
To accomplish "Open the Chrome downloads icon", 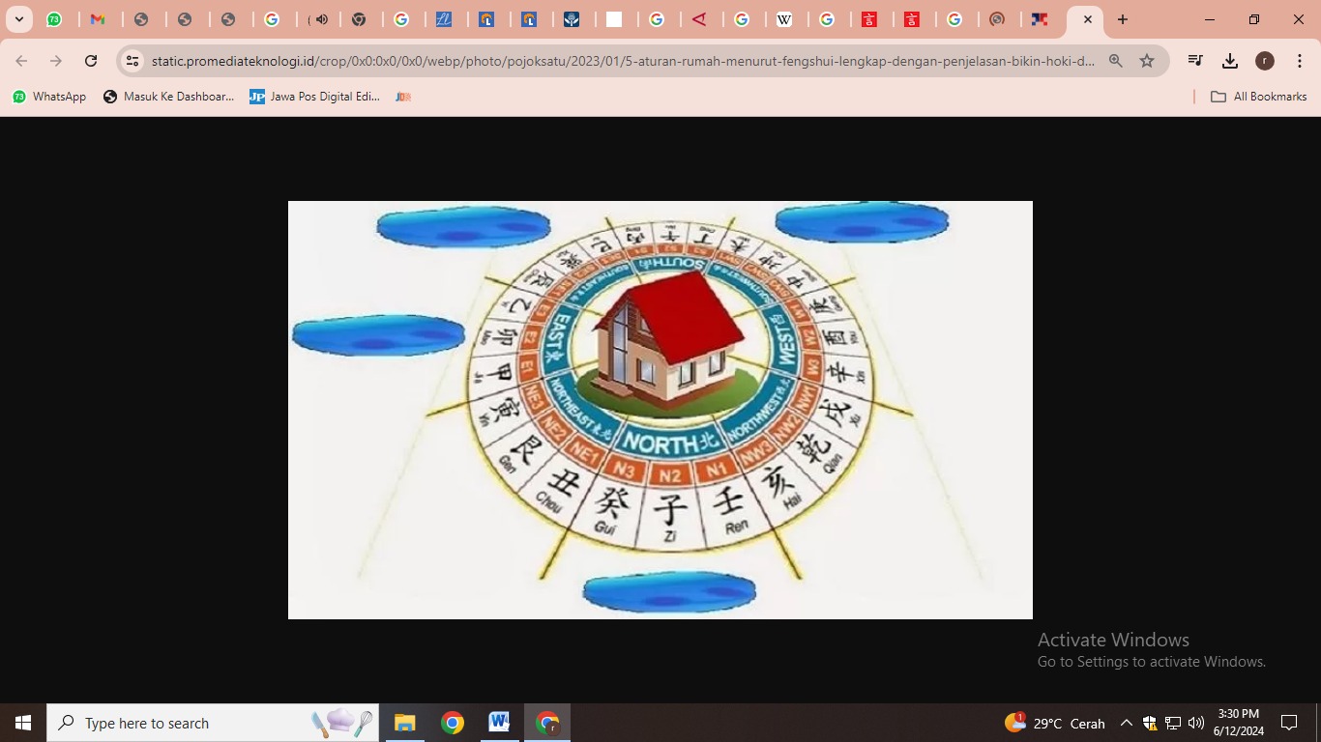I will 1230,61.
